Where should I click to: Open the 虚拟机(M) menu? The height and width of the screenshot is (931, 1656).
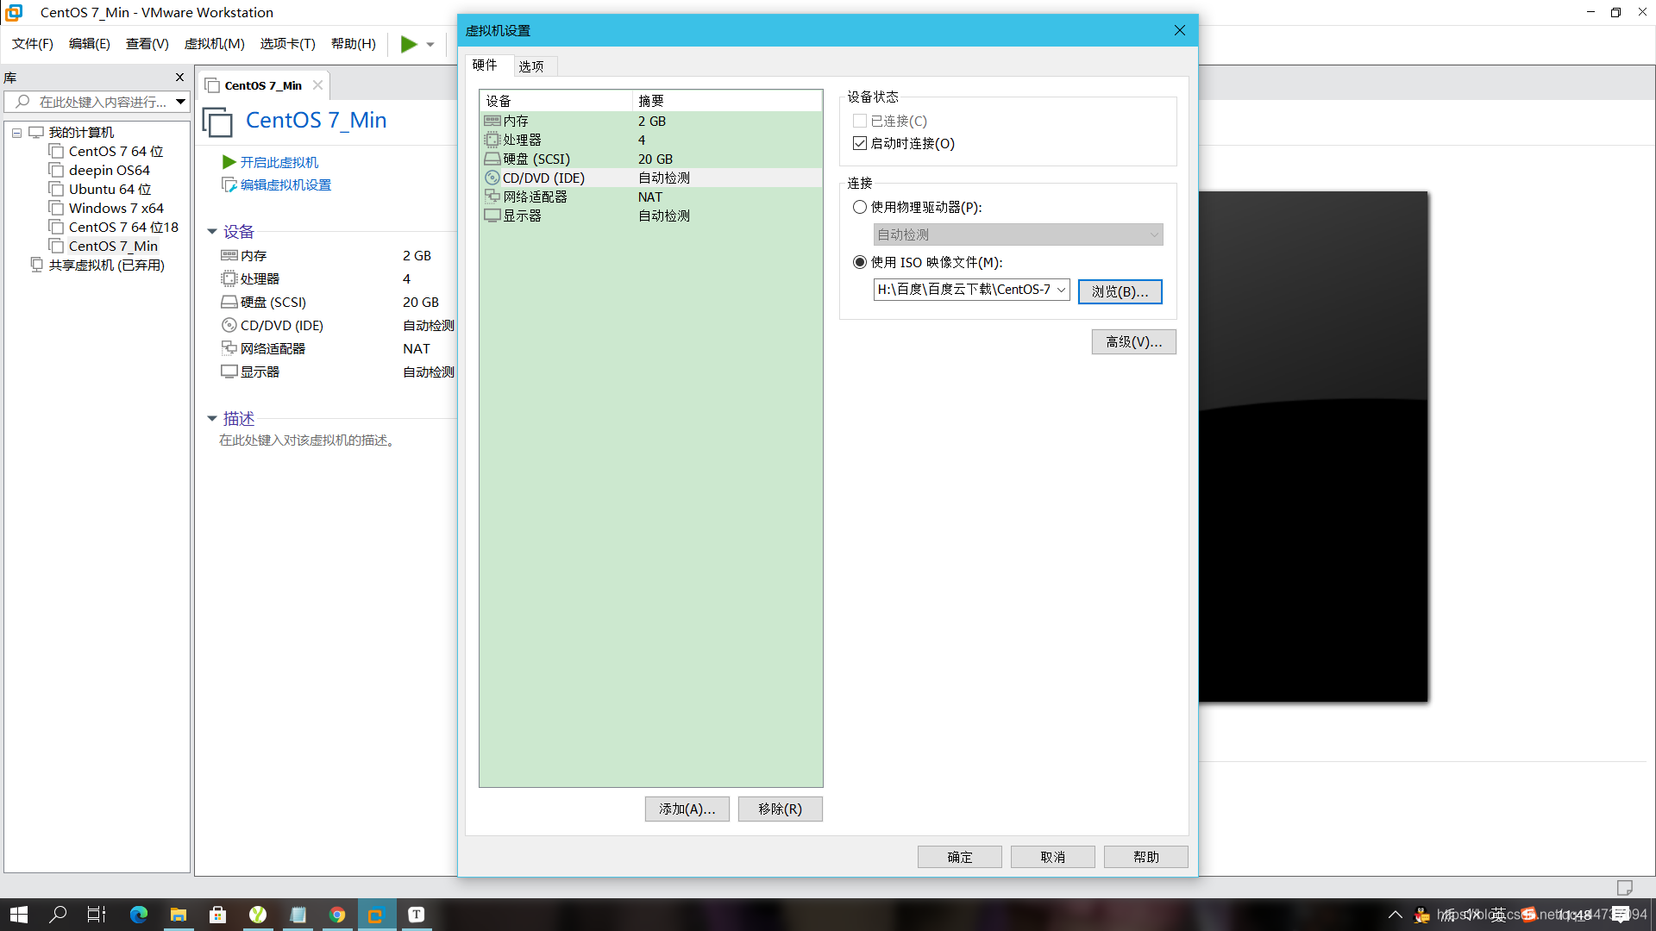[x=214, y=44]
